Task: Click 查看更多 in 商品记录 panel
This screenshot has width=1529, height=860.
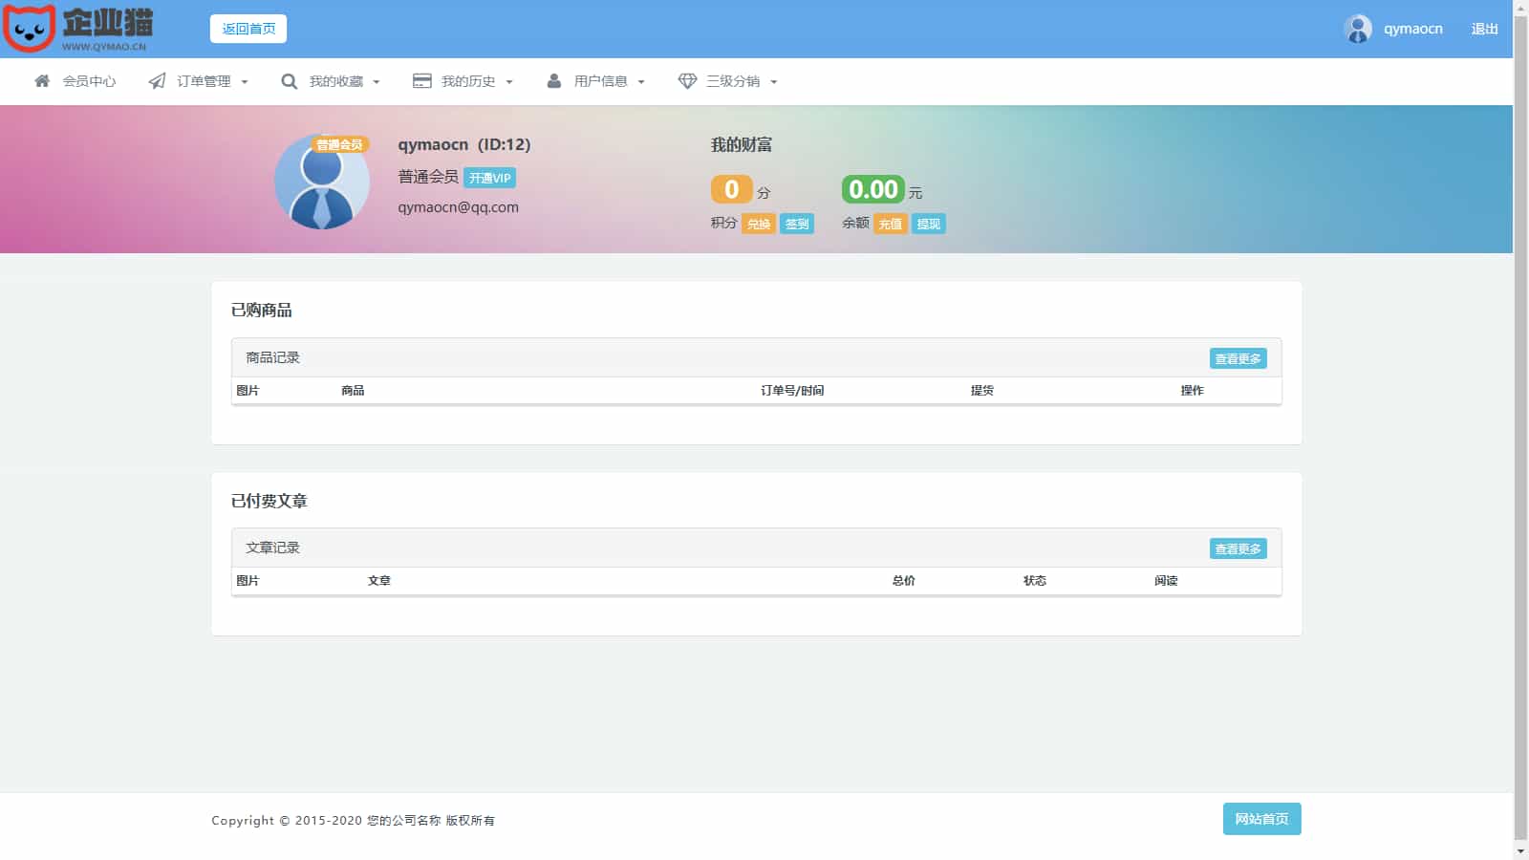Action: (1238, 358)
